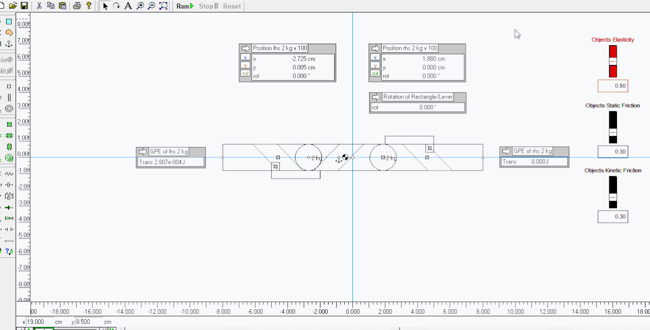Paste from clipboard using the Paste icon
Screen dimensions: 650x330
coord(62,6)
